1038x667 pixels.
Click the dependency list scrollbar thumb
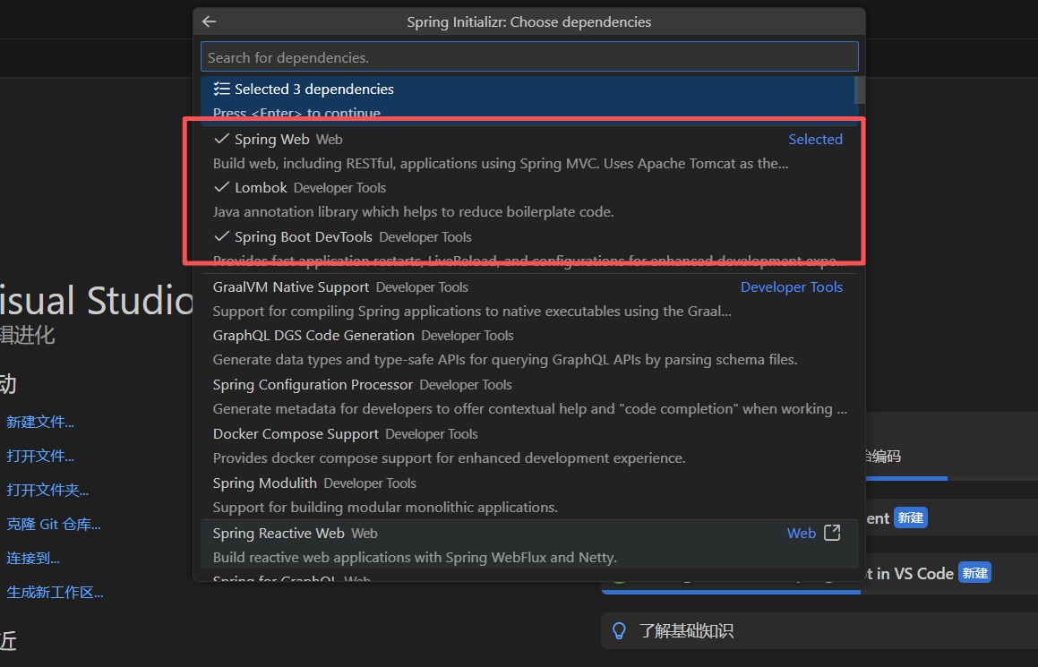[859, 90]
